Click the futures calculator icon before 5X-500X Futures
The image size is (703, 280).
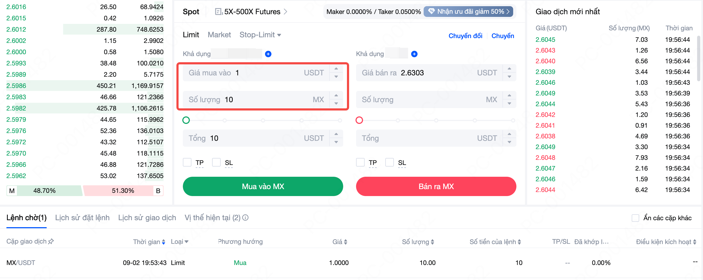[x=219, y=12]
